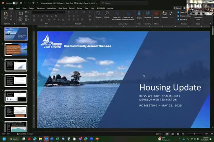Viewport: 214px width, 142px height.
Task: Click the Editing search icon
Action: [107, 13]
